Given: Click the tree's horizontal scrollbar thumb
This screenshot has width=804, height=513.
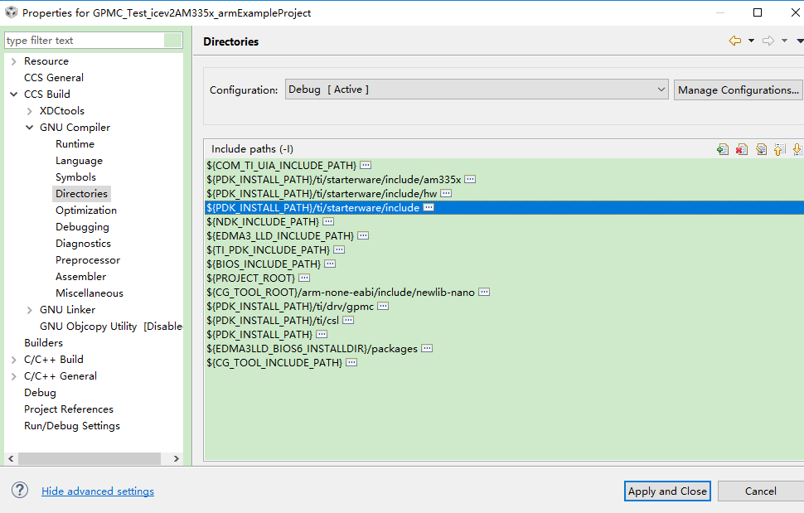Looking at the screenshot, I should tap(90, 458).
